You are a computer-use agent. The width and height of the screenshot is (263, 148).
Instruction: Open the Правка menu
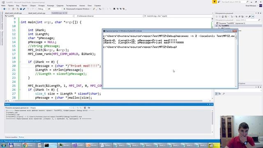click(x=11, y=5)
